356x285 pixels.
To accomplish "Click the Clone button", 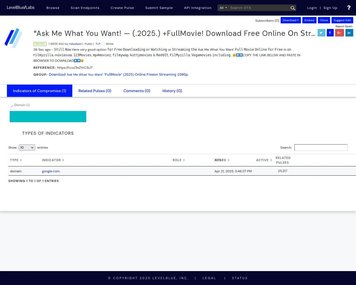I will [x=324, y=20].
